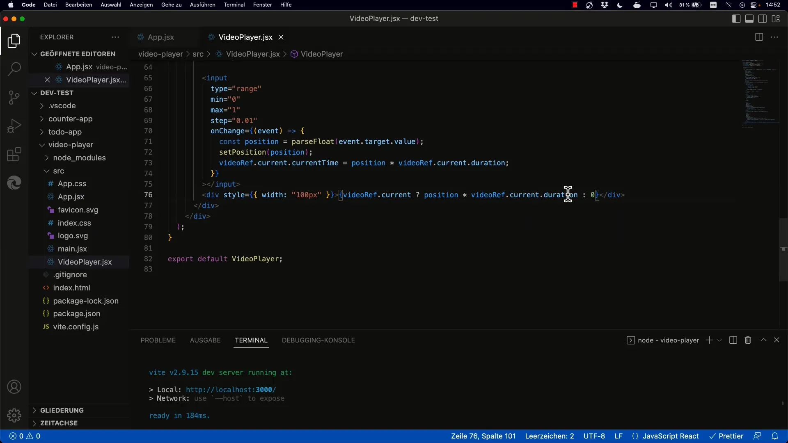The width and height of the screenshot is (788, 443).
Task: Switch to the App.jsx editor tab
Action: pyautogui.click(x=161, y=37)
